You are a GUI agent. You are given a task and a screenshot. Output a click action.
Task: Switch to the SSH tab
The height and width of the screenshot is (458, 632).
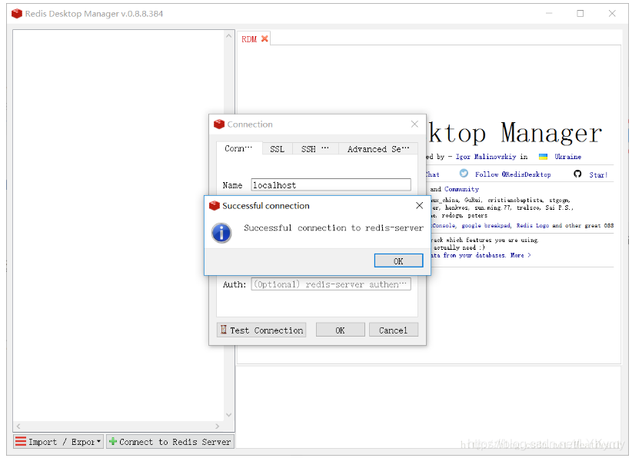[314, 148]
